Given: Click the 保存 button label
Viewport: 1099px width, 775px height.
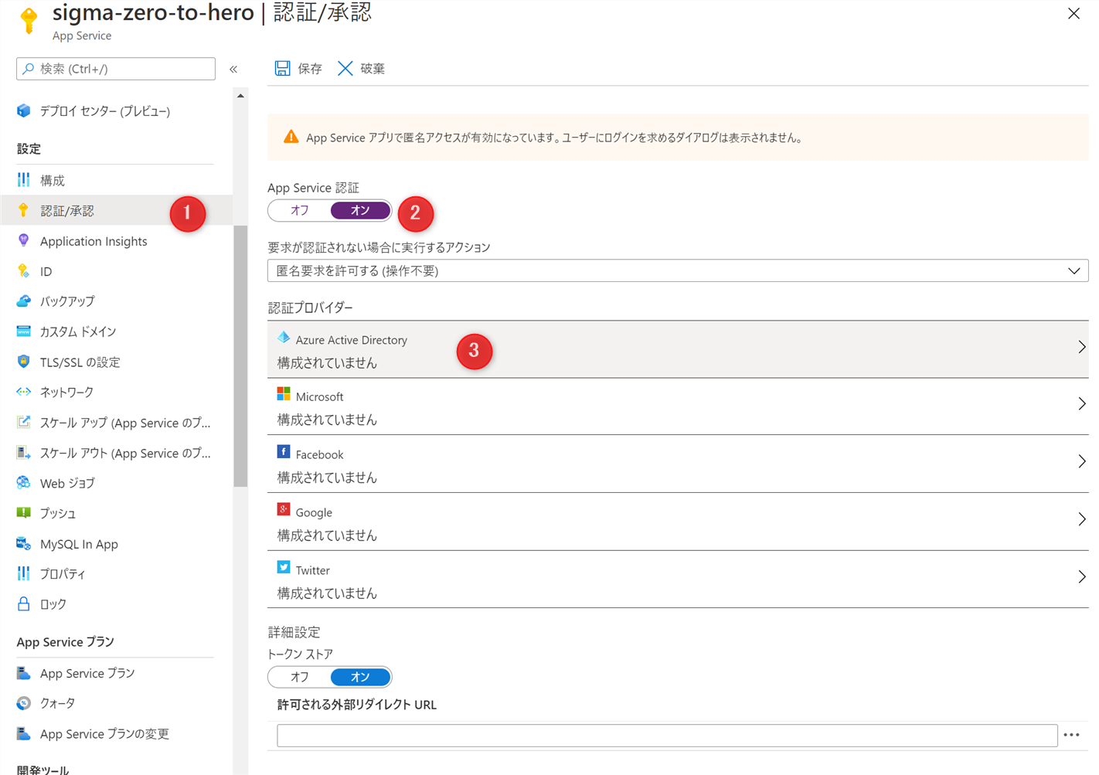Looking at the screenshot, I should pyautogui.click(x=310, y=68).
